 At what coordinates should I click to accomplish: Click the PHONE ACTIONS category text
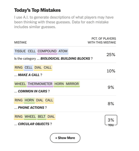tap(31, 108)
